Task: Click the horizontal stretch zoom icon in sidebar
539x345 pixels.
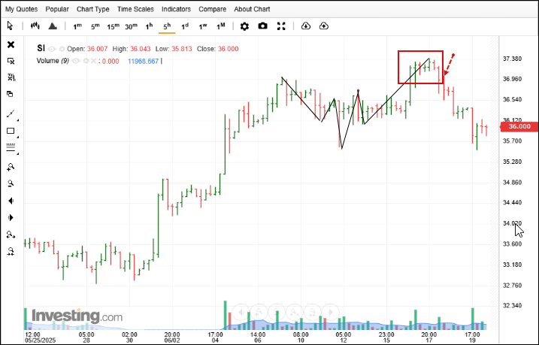Action: (11, 235)
